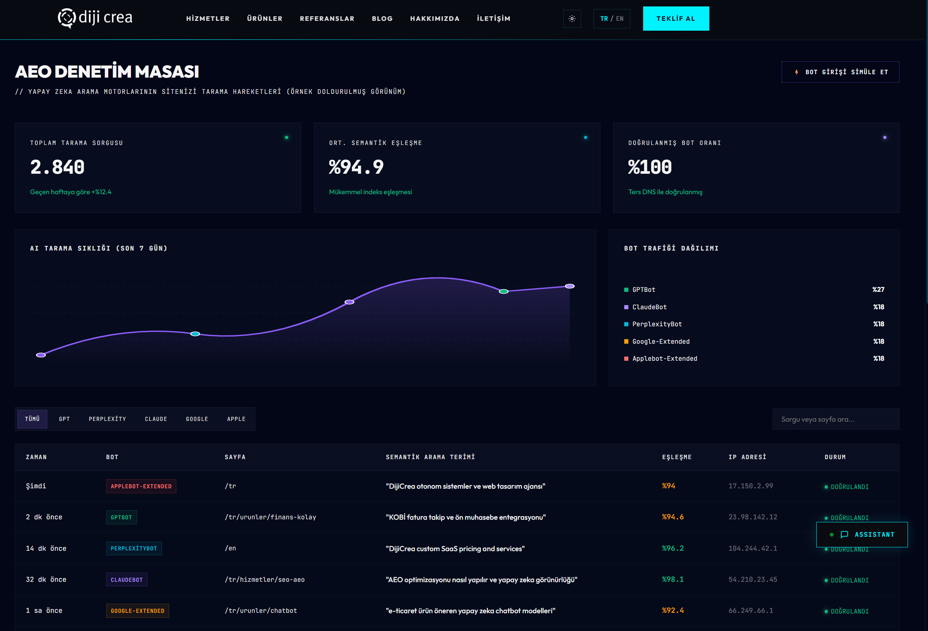Open the ASSISTANT chat widget
Image resolution: width=928 pixels, height=631 pixels.
[x=862, y=534]
